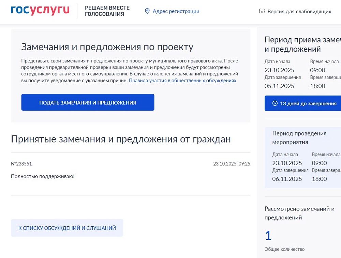
Task: Open the Адрес регистрации link
Action: [x=176, y=11]
